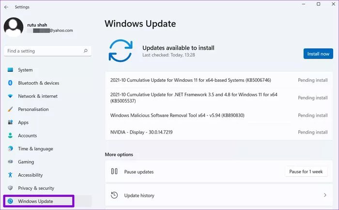Viewport: 339px width, 210px height.
Task: Click Last checked: Today, 13:28 text
Action: point(169,55)
